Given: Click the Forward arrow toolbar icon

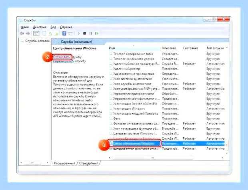Looking at the screenshot, I should (28, 34).
